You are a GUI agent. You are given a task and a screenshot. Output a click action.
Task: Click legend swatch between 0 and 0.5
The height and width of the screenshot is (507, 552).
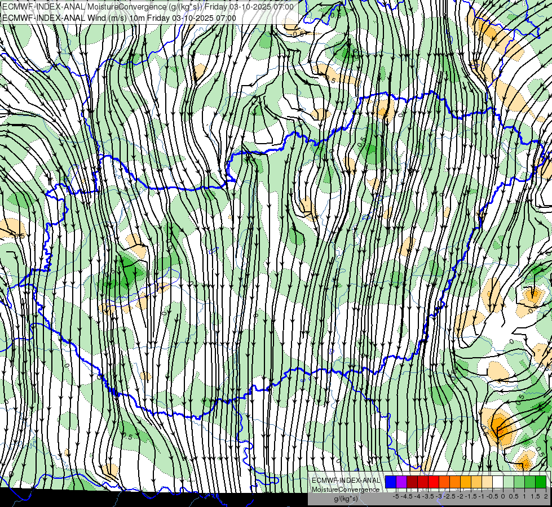(x=509, y=482)
